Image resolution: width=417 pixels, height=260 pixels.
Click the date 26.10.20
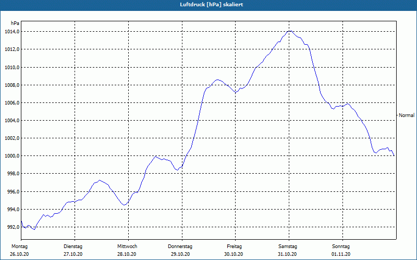click(19, 254)
